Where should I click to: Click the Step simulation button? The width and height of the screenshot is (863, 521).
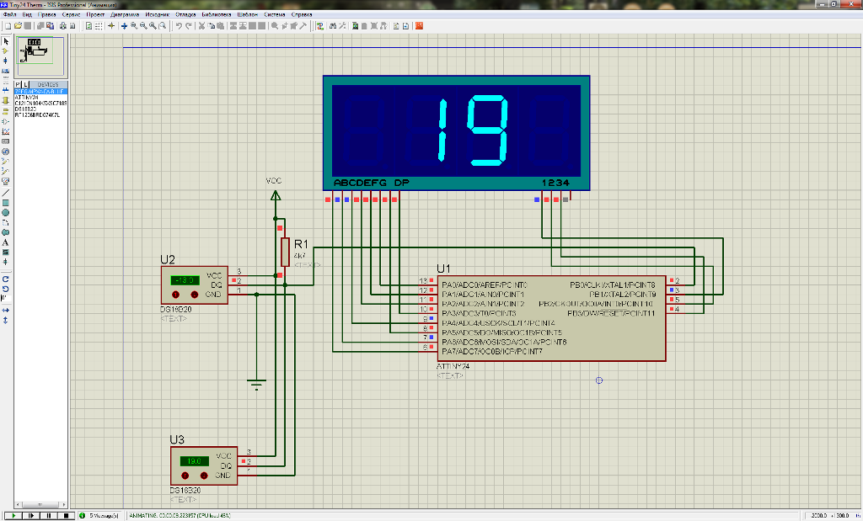pyautogui.click(x=31, y=515)
